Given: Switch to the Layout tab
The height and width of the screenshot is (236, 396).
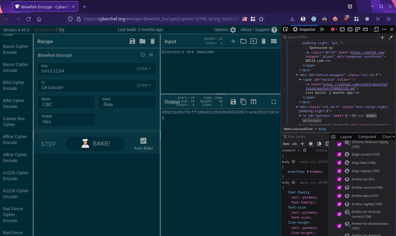Looking at the screenshot, I should 346,137.
